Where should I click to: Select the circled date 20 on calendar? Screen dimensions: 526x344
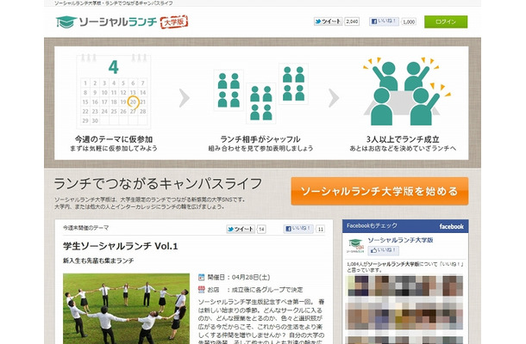[x=133, y=102]
